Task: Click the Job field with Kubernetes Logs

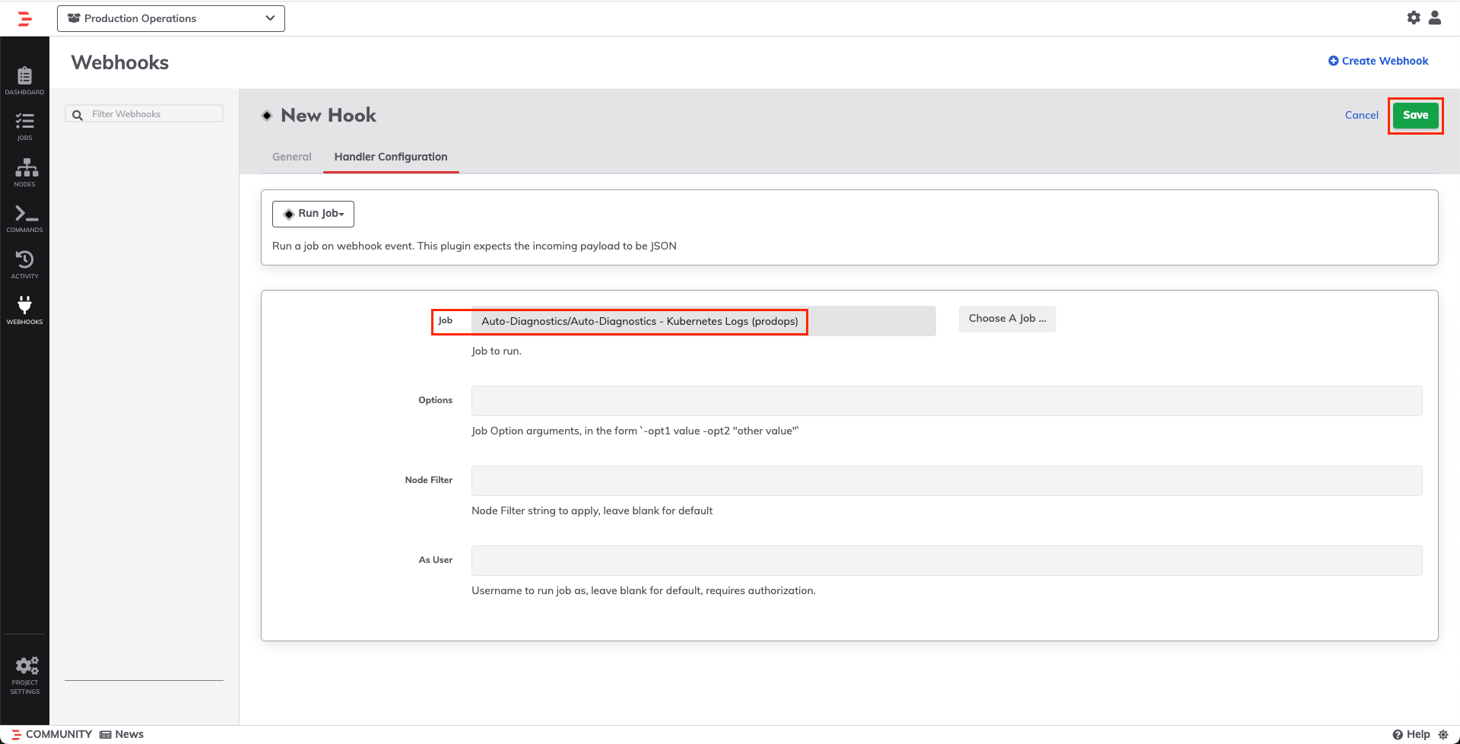Action: (x=703, y=321)
